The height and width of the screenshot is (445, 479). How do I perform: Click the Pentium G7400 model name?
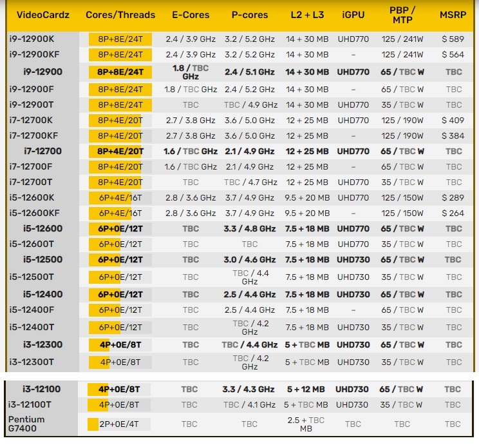tap(26, 424)
